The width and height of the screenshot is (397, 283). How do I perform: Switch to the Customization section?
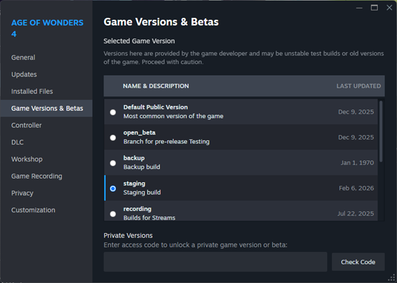tap(33, 210)
